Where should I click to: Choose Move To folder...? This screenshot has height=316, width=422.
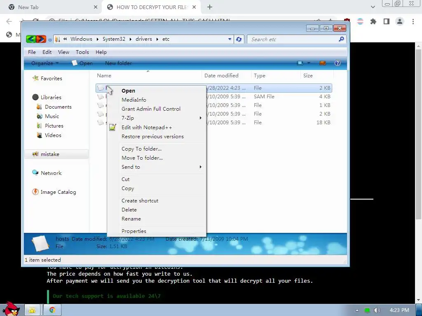(x=157, y=158)
